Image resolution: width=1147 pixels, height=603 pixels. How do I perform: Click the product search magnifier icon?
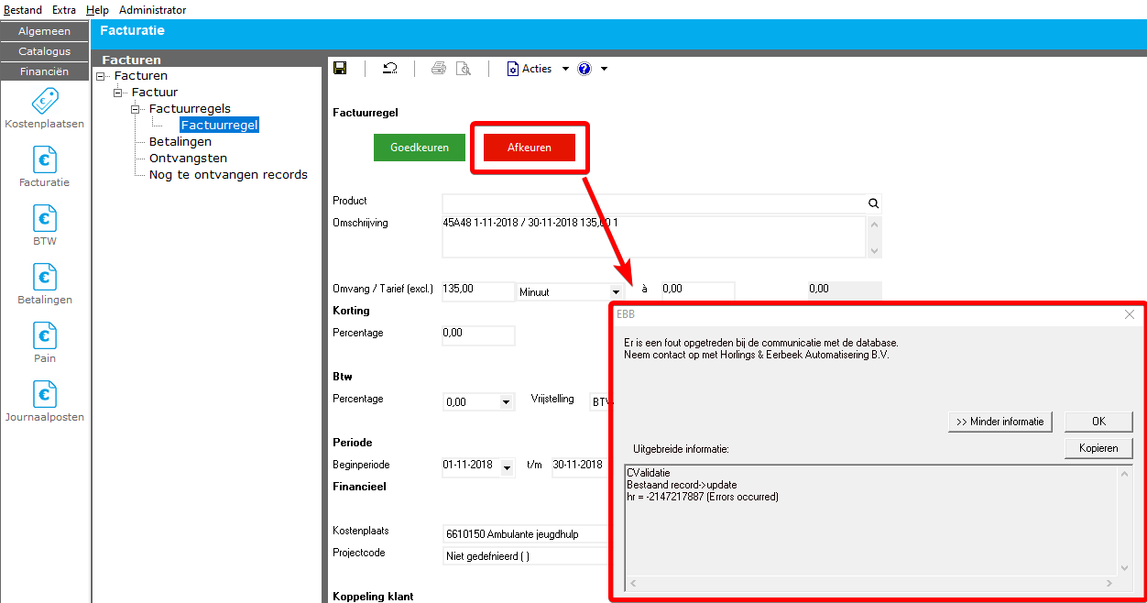tap(873, 203)
